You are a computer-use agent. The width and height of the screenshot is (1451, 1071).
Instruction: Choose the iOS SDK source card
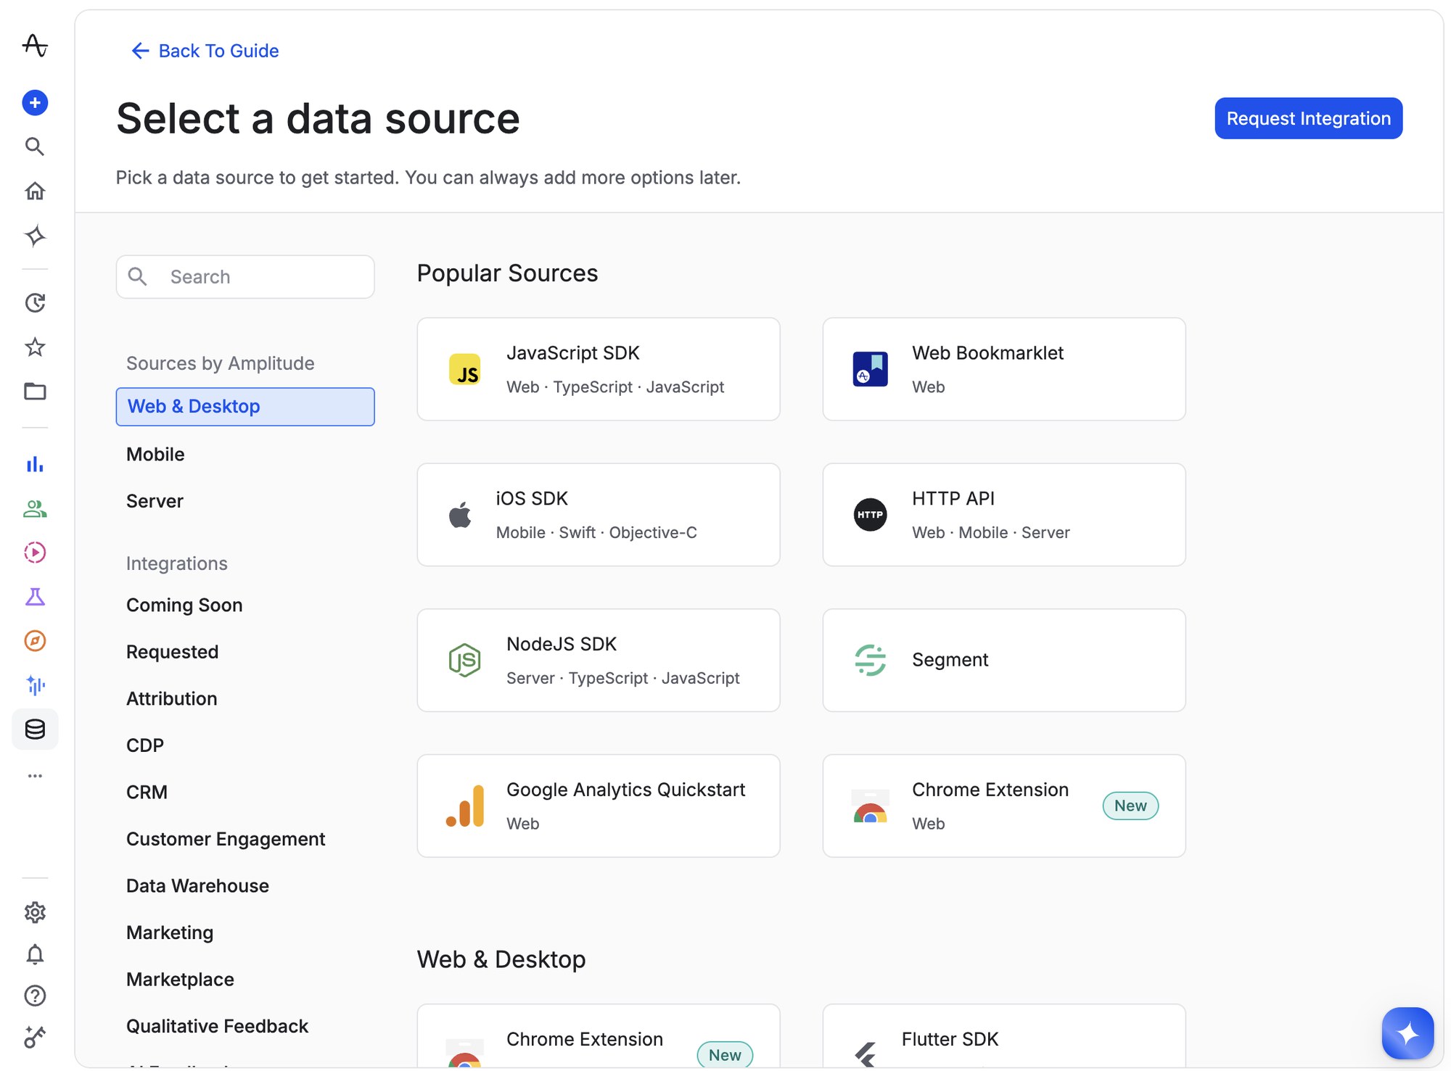[599, 515]
